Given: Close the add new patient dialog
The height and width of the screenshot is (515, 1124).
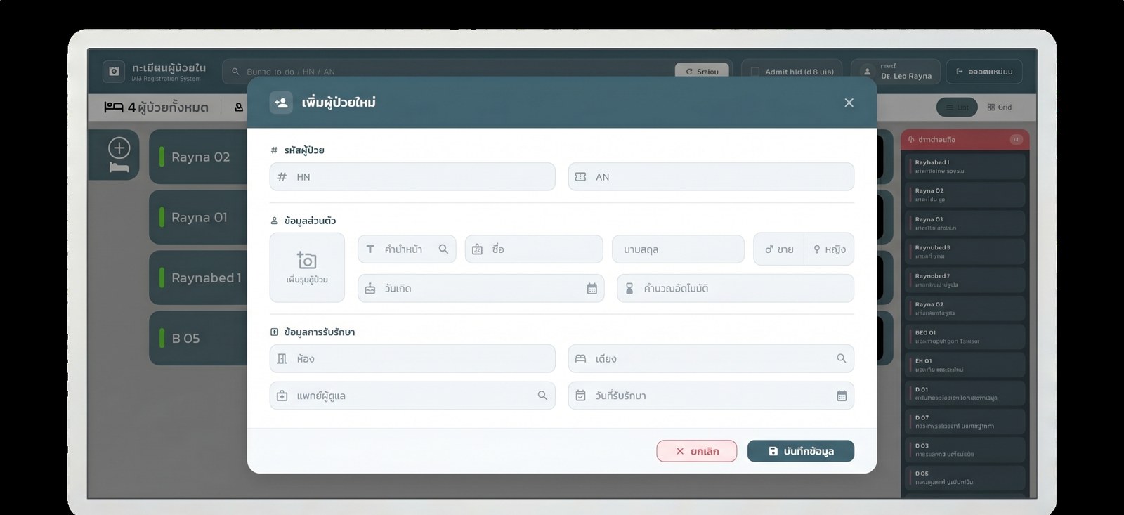Looking at the screenshot, I should [849, 103].
